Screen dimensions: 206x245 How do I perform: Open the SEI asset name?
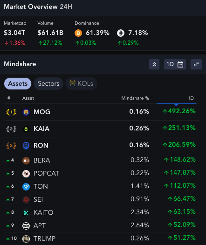pos(38,199)
